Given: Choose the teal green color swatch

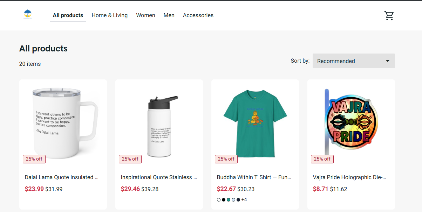Looking at the screenshot, I should pyautogui.click(x=229, y=200).
